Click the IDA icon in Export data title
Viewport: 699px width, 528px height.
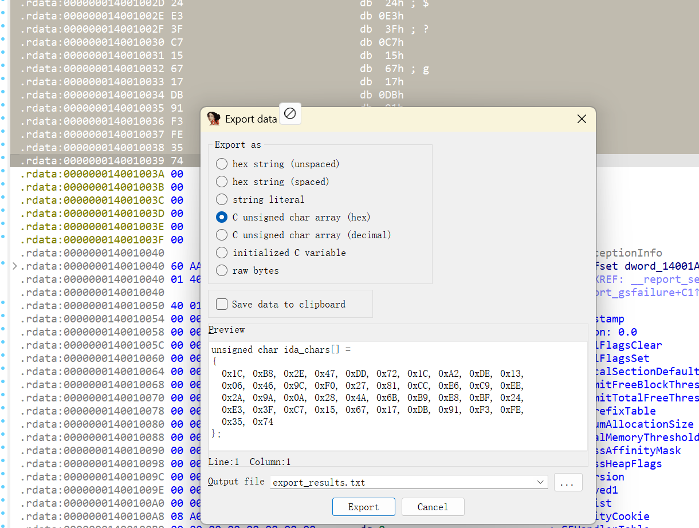[214, 119]
